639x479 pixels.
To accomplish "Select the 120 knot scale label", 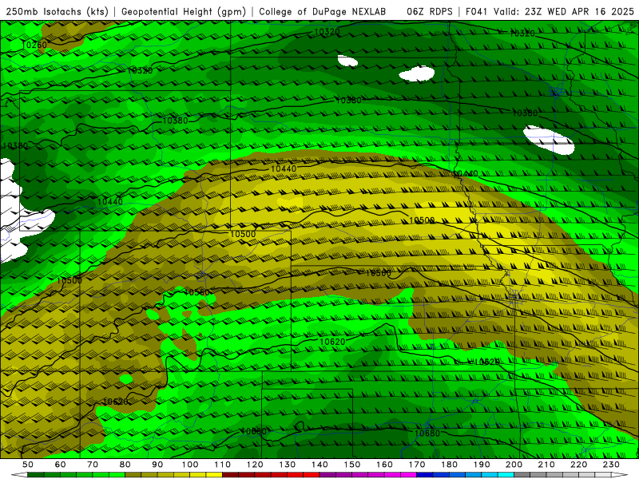I will 255,465.
